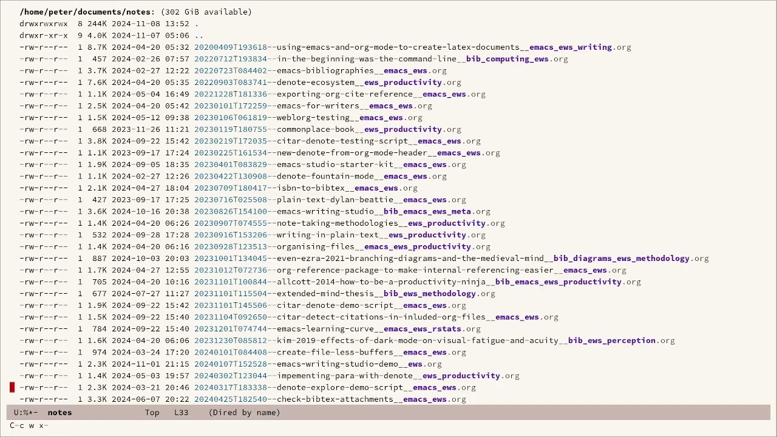Select note-taking-methodologies file
This screenshot has height=437, width=777.
click(350, 223)
